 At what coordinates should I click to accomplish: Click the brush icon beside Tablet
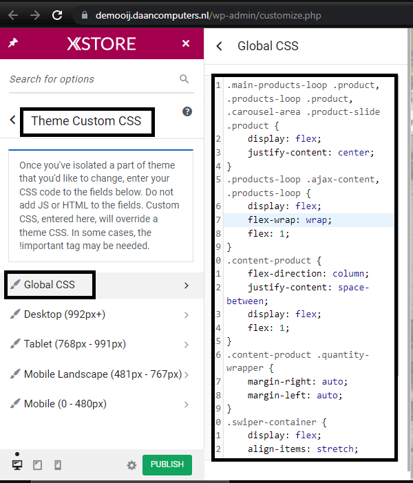coord(15,343)
